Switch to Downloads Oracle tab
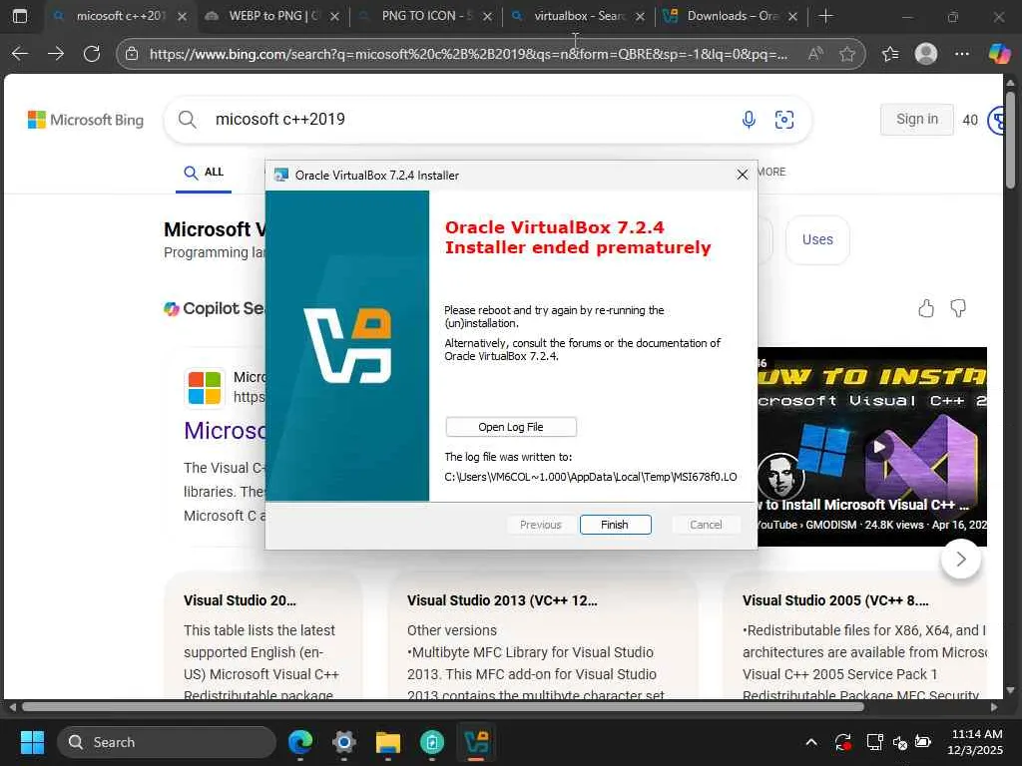The image size is (1022, 766). pyautogui.click(x=733, y=16)
